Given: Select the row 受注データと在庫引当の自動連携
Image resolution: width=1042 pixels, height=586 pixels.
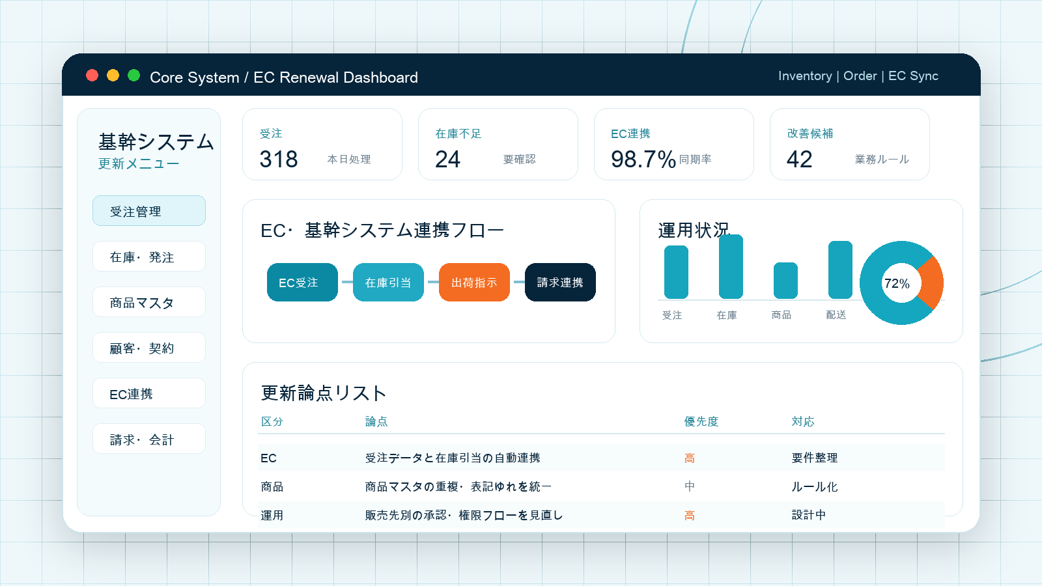Looking at the screenshot, I should 602,458.
